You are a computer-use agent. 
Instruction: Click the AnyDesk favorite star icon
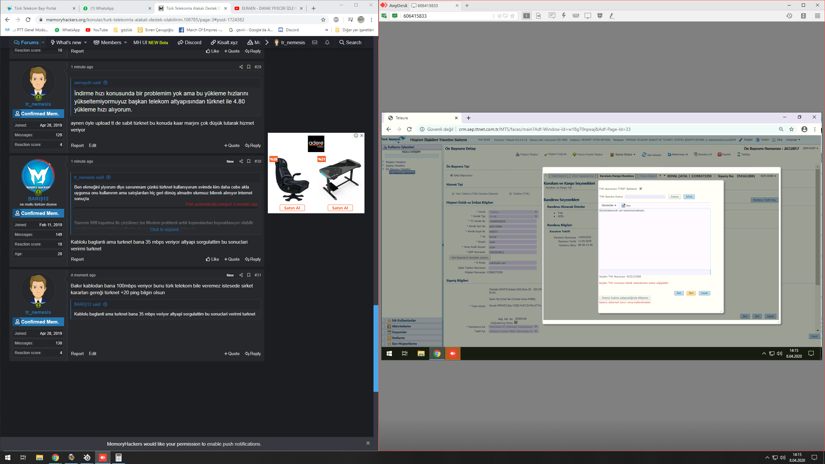(512, 16)
